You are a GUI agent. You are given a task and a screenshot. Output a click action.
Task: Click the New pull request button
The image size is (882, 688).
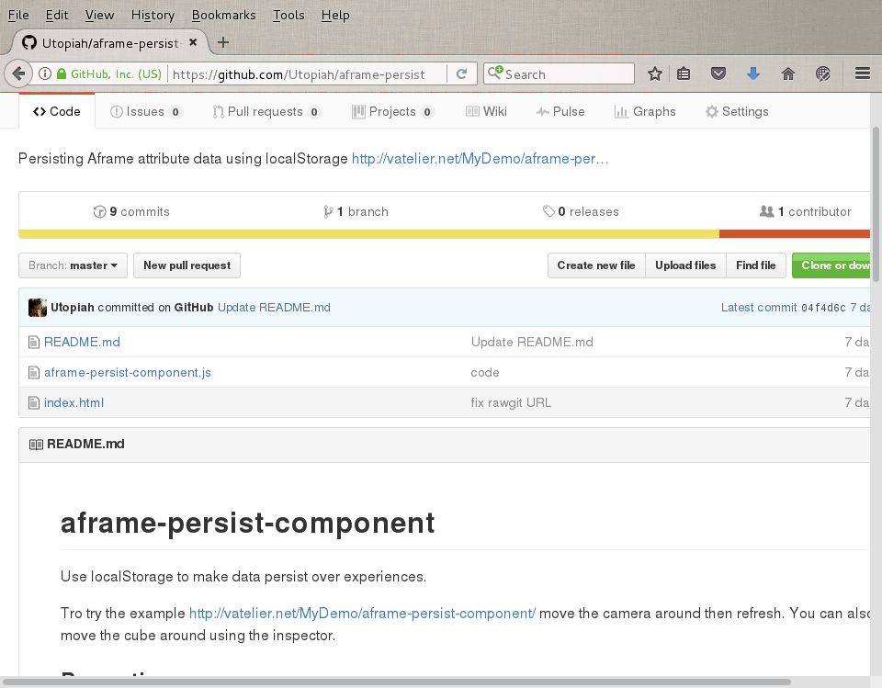(187, 265)
